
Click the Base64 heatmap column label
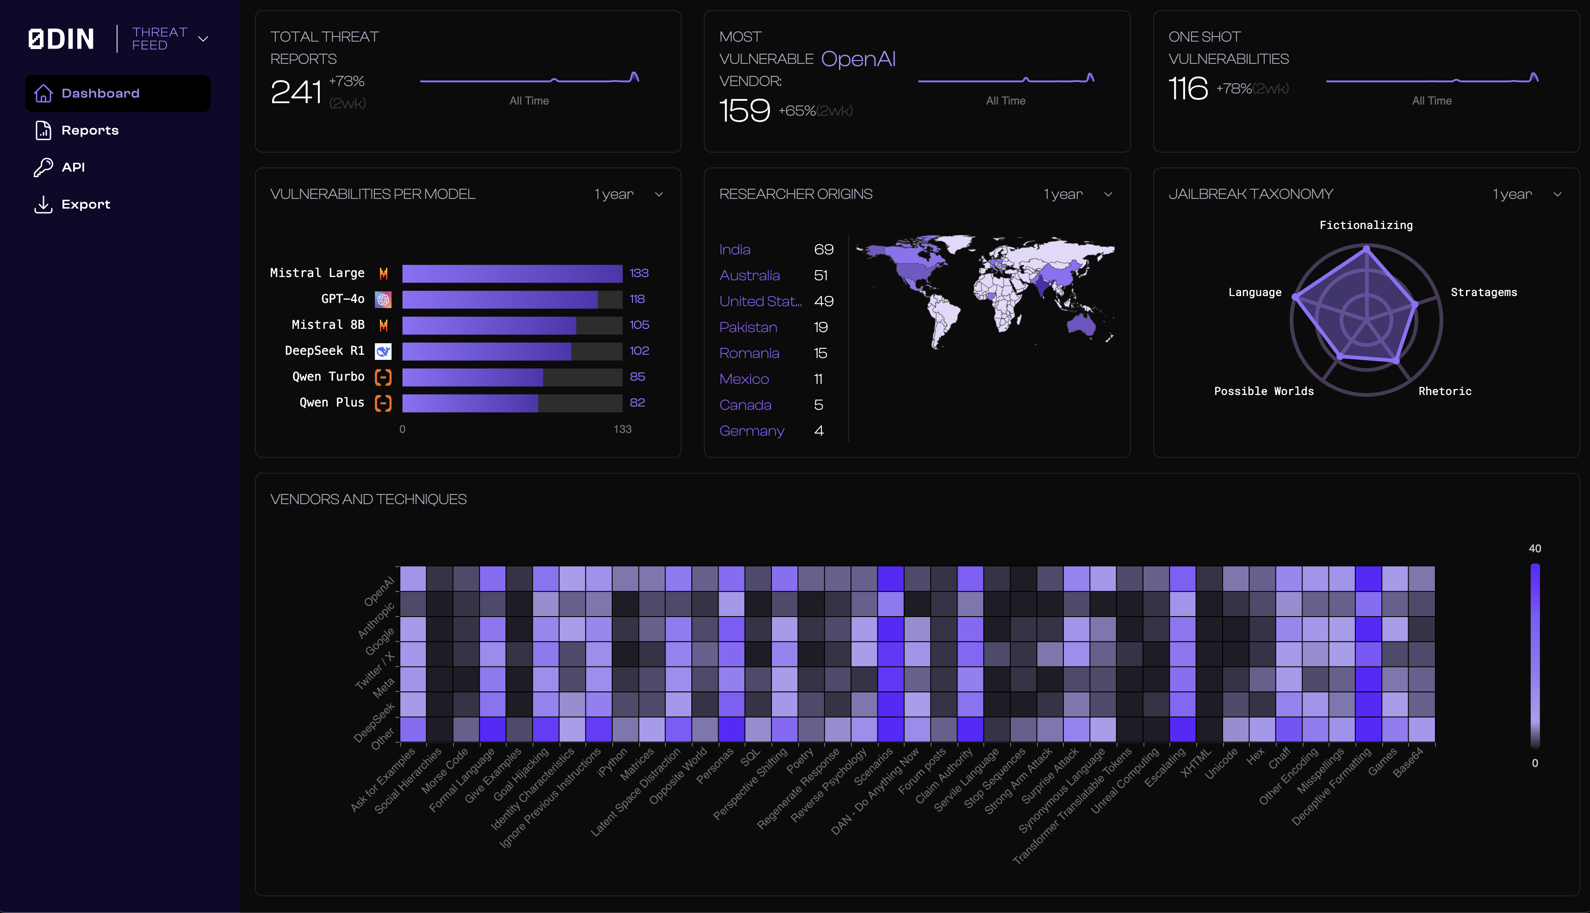(1408, 763)
